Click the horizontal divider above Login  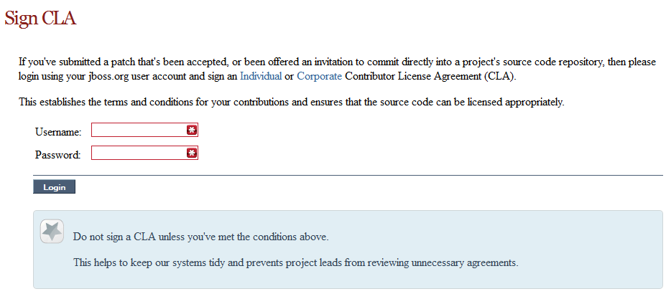(x=348, y=175)
